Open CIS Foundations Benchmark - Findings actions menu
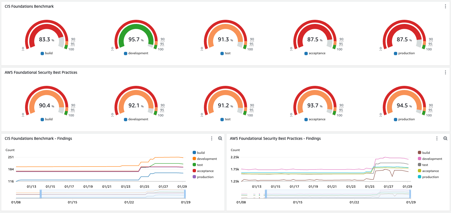Image resolution: width=451 pixels, height=213 pixels. tap(212, 138)
